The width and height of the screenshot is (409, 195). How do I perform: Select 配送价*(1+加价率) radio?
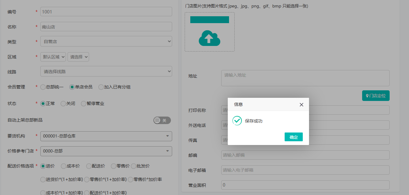[87, 193]
